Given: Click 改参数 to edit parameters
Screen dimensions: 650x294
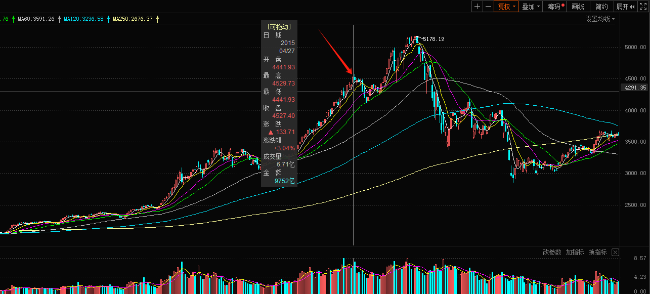Looking at the screenshot, I should 552,252.
